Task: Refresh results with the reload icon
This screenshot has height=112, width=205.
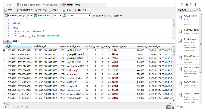Action: 22,107
